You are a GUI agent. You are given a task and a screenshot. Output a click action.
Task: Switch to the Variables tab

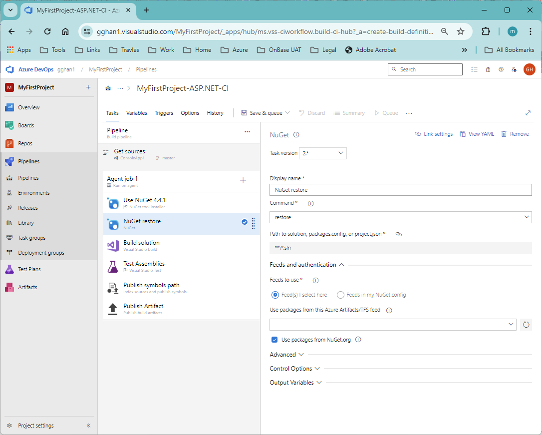coord(136,113)
